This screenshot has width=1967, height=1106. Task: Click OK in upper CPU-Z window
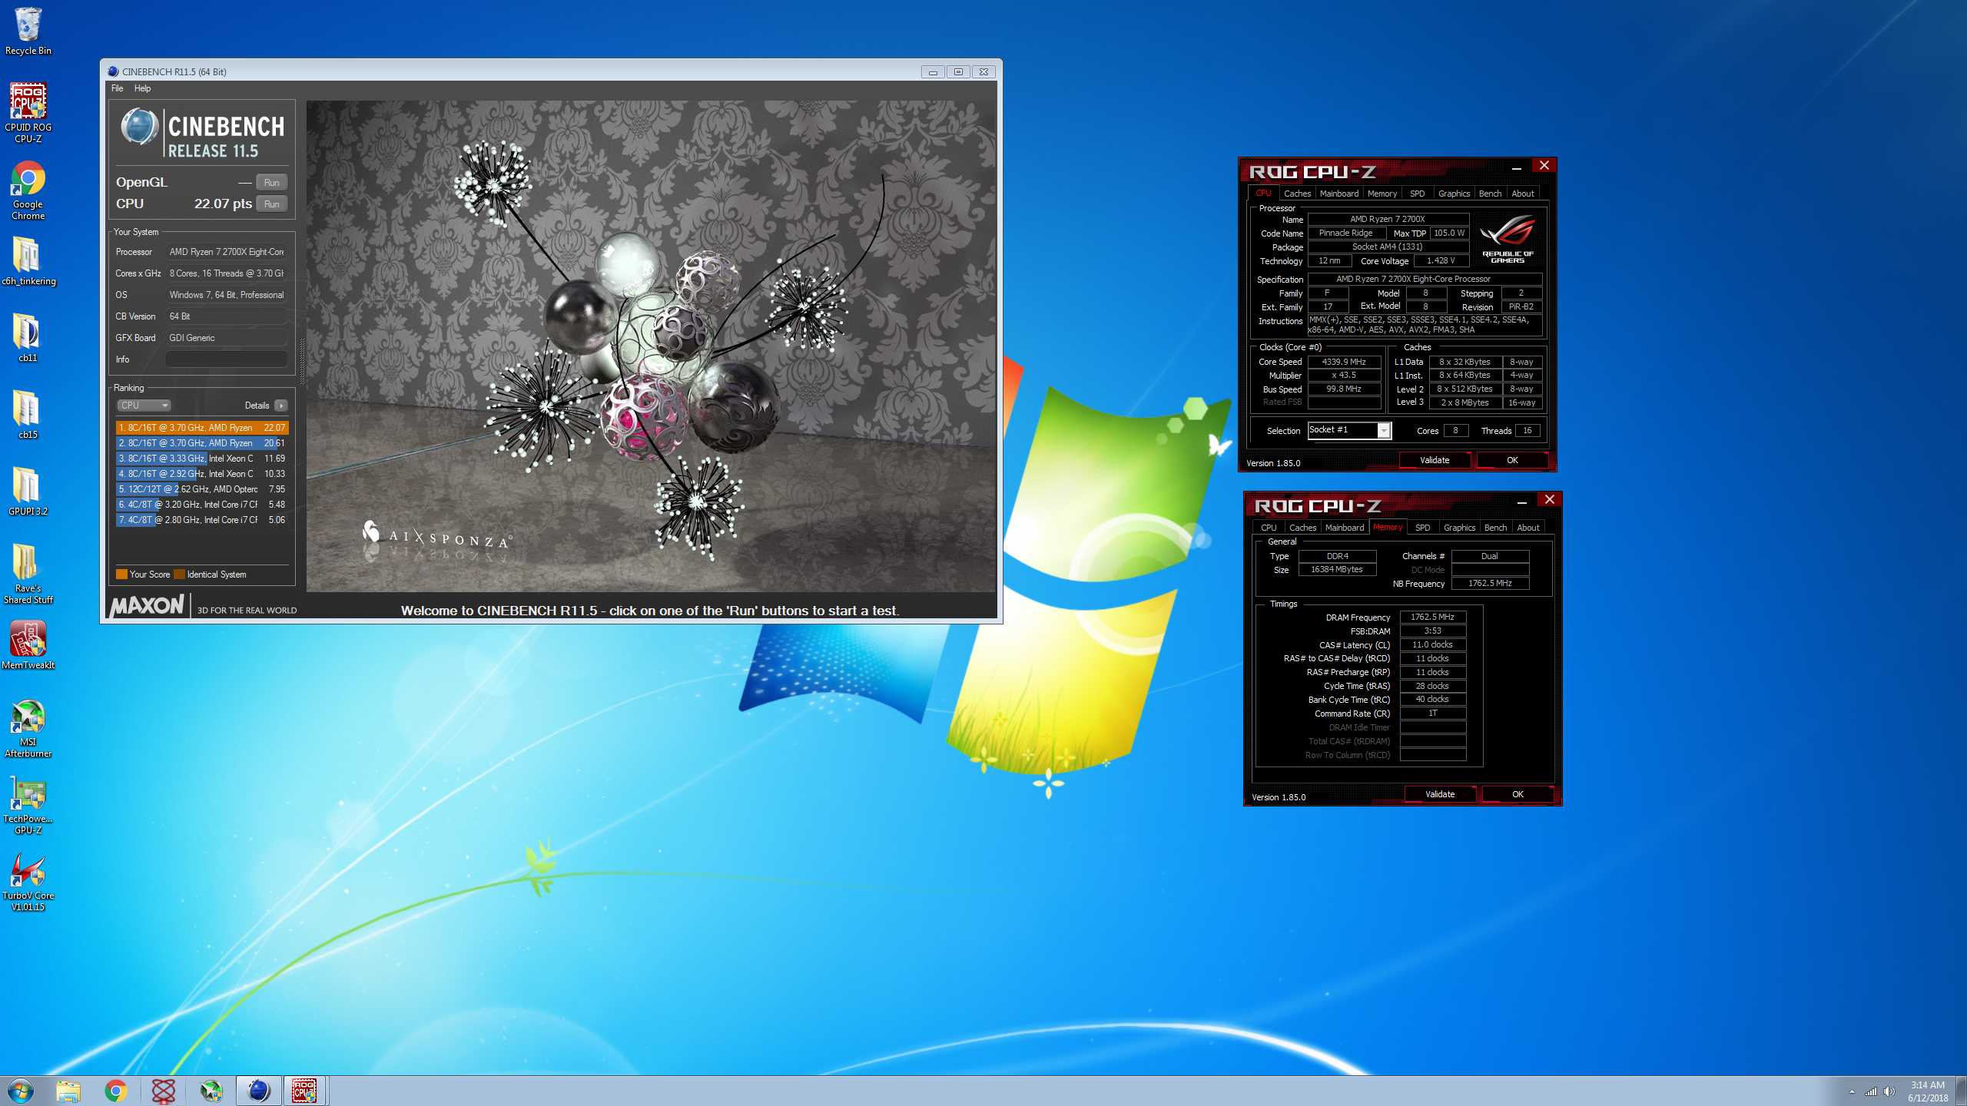click(1512, 460)
